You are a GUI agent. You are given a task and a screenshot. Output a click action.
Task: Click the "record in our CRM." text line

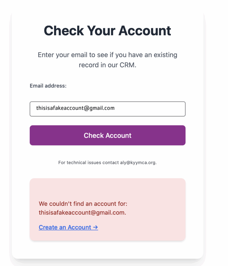(x=108, y=65)
